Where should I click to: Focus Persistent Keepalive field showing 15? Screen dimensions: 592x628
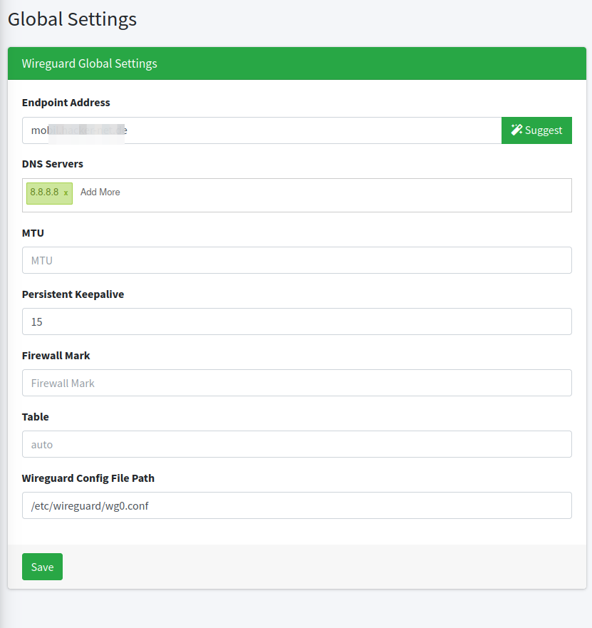click(296, 321)
